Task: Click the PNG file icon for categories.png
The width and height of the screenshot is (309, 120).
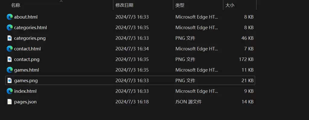Action: 9,38
